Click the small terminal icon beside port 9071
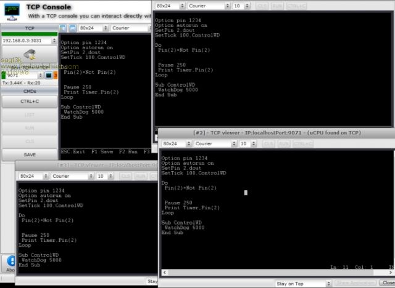The width and height of the screenshot is (395, 288). tap(48, 76)
